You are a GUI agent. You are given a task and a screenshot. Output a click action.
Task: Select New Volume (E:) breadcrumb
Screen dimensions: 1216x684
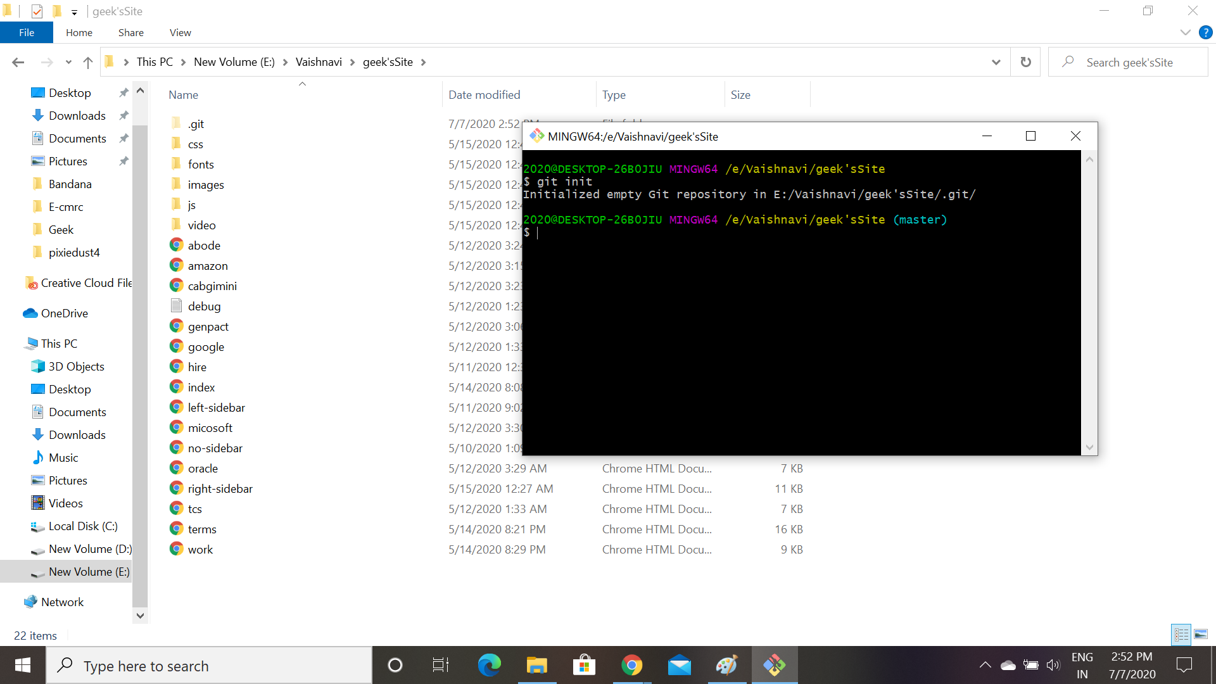(x=234, y=62)
